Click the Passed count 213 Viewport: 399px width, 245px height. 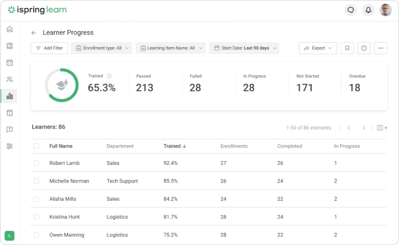(144, 88)
